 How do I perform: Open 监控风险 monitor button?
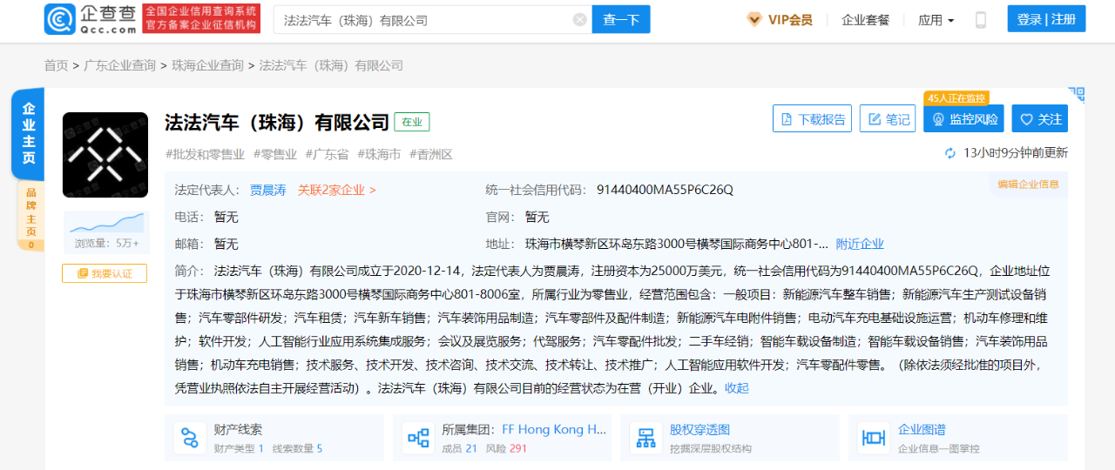pos(963,119)
